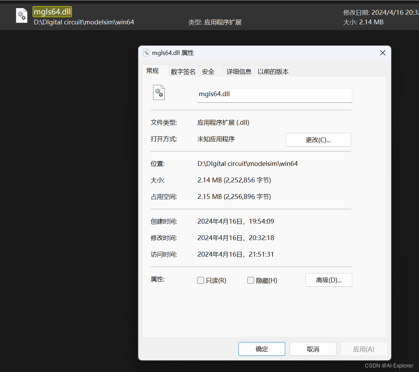Screen dimensions: 419x372
Task: Switch to the 安全 tab
Action: (208, 71)
